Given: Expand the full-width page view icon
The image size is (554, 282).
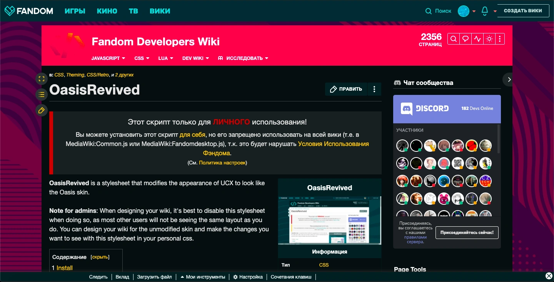Looking at the screenshot, I should click(42, 79).
